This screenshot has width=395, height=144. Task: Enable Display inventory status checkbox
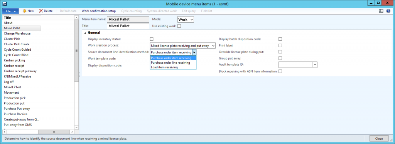tap(152, 39)
